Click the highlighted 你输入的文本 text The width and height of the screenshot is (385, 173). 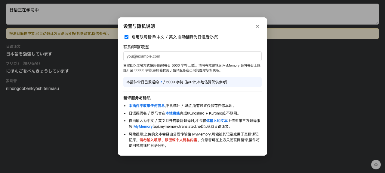pyautogui.click(x=217, y=121)
